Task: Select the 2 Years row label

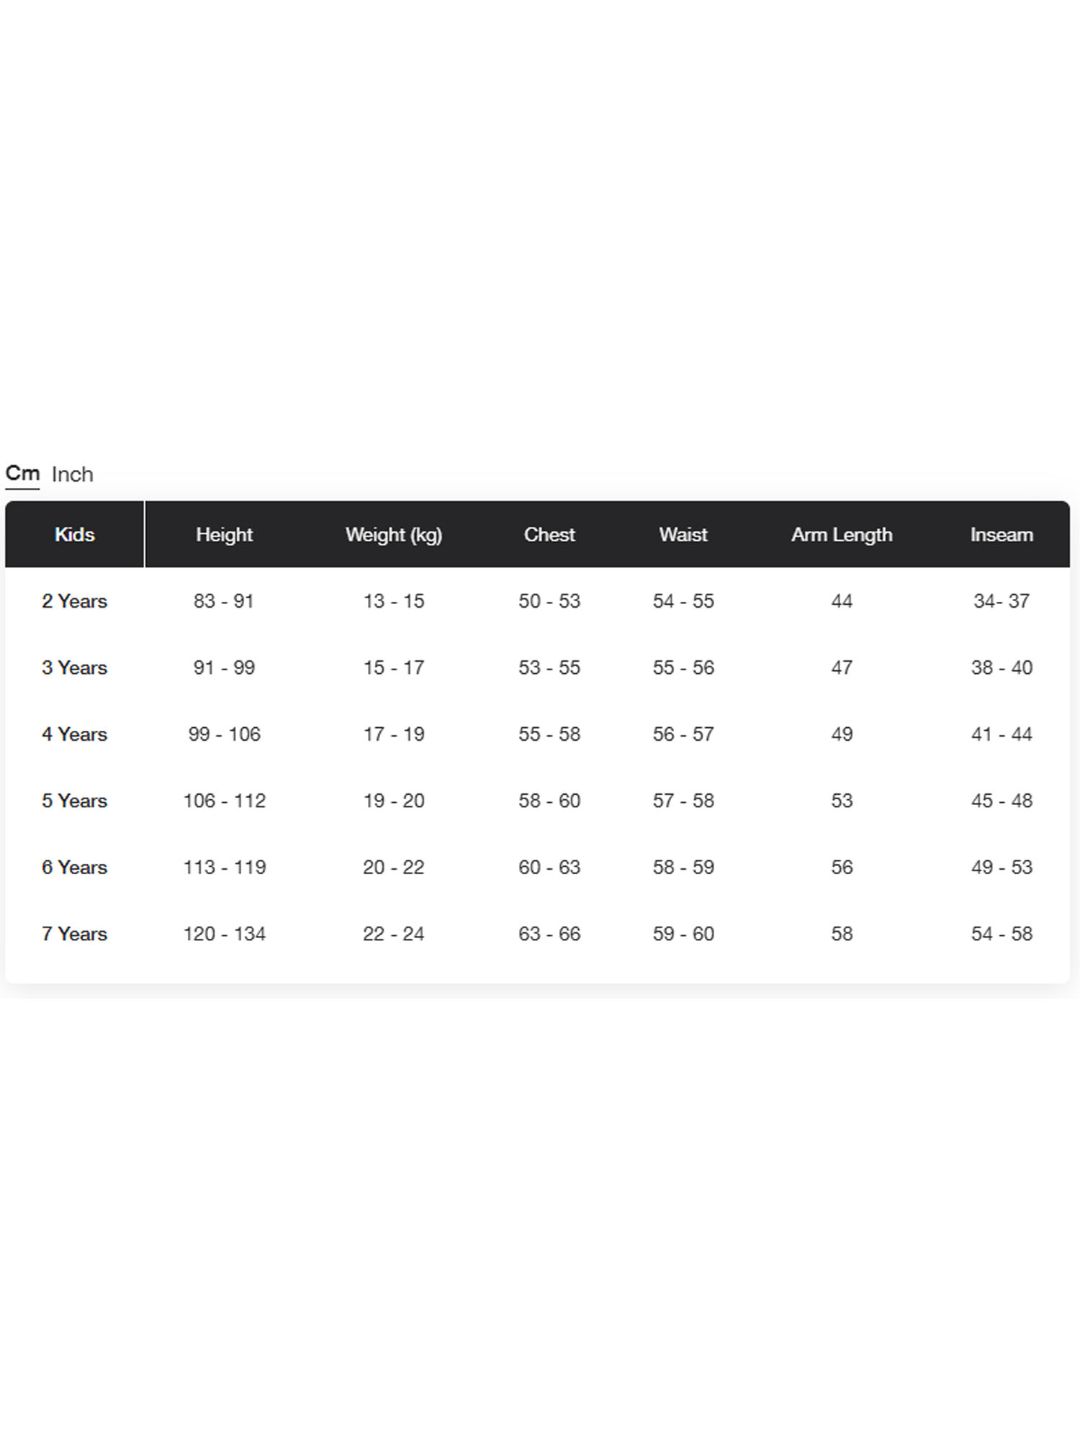Action: [74, 601]
